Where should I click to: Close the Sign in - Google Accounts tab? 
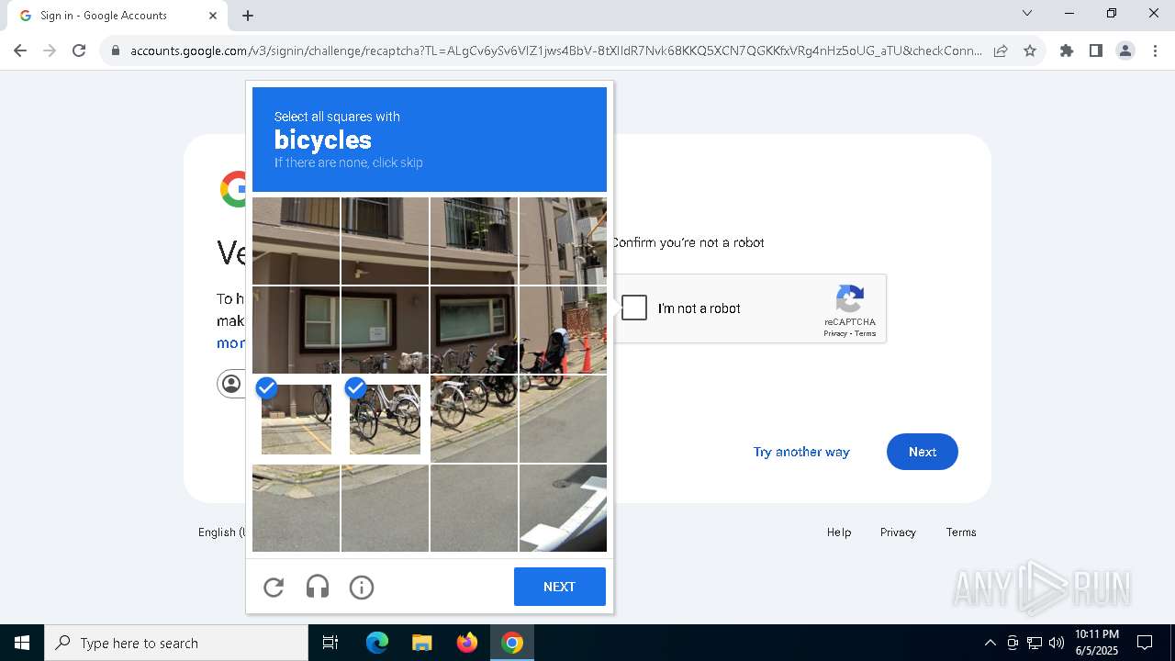[213, 16]
